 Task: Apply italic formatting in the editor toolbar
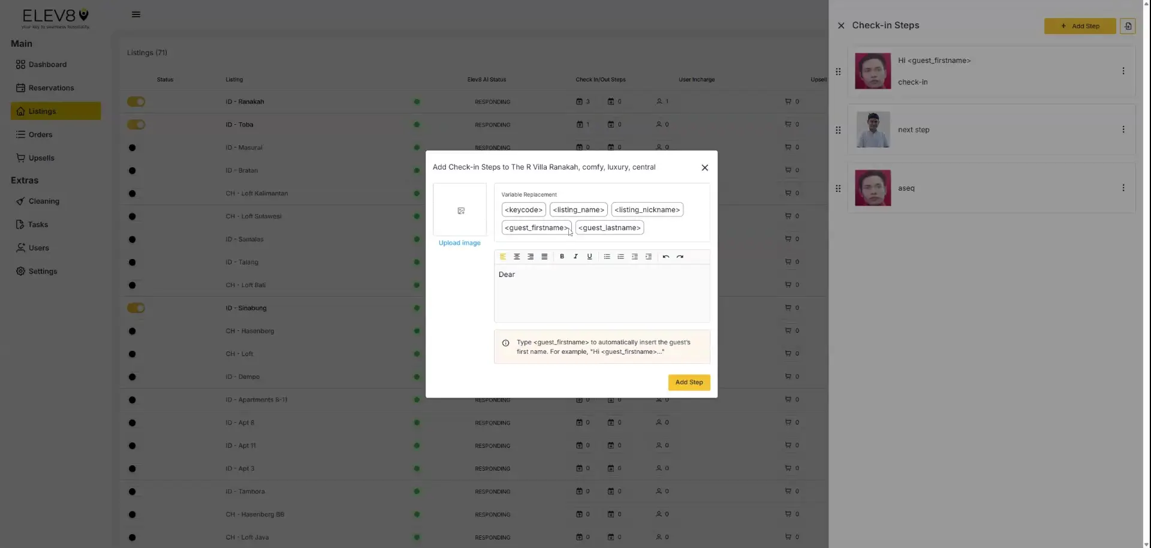(575, 257)
